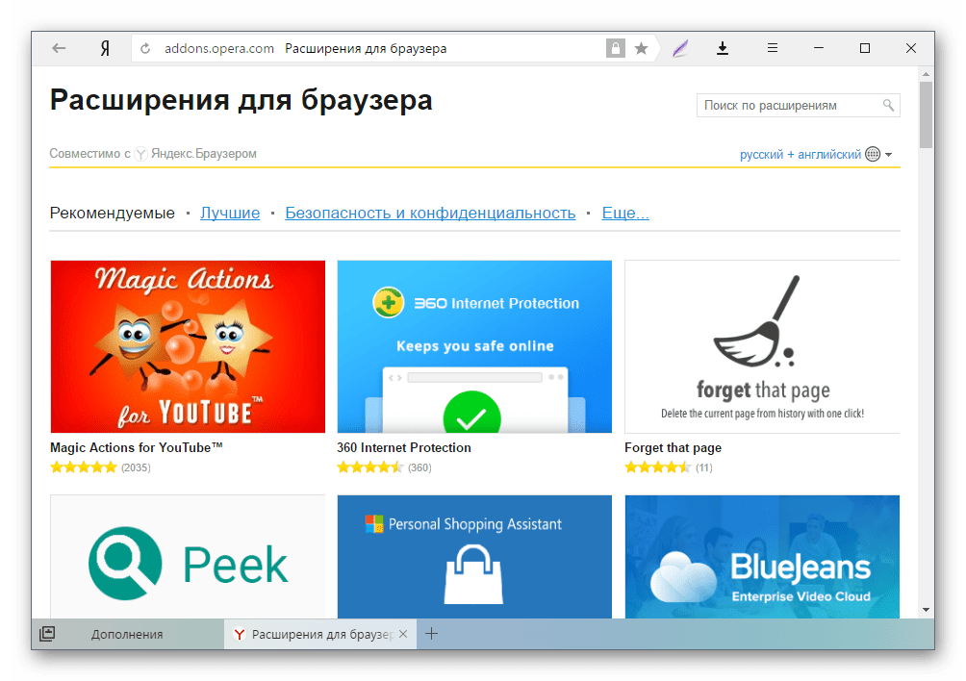
Task: Switch to the Дополнения tab
Action: pos(127,634)
